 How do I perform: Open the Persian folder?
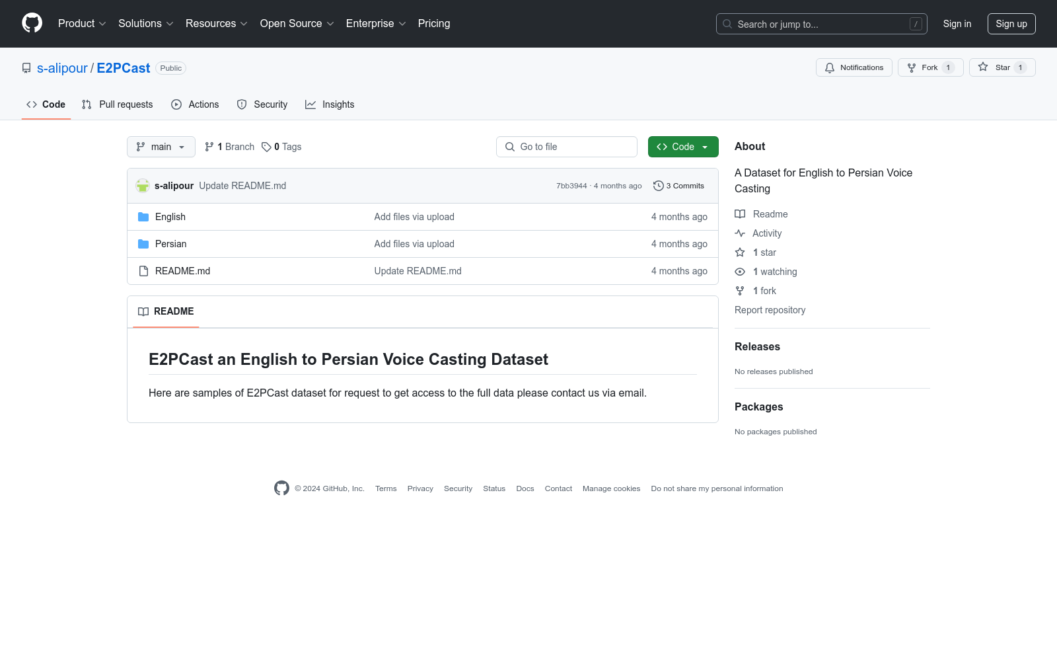coord(171,244)
